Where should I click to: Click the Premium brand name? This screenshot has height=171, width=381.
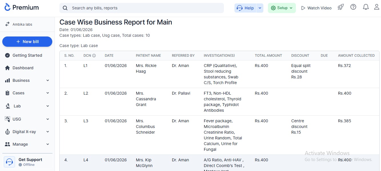[26, 8]
